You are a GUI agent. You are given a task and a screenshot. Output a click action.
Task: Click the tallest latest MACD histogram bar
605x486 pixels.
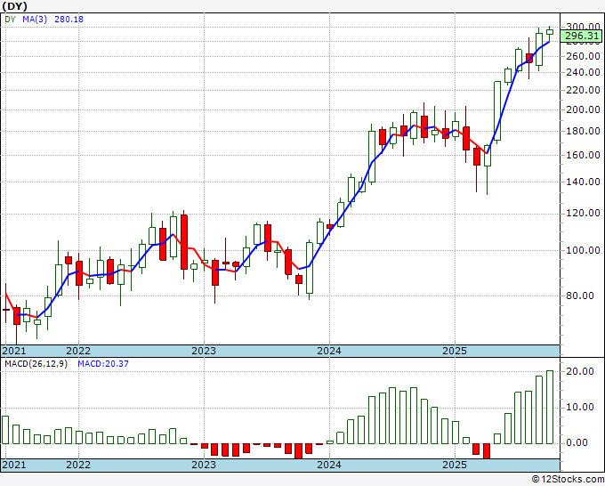(550, 408)
